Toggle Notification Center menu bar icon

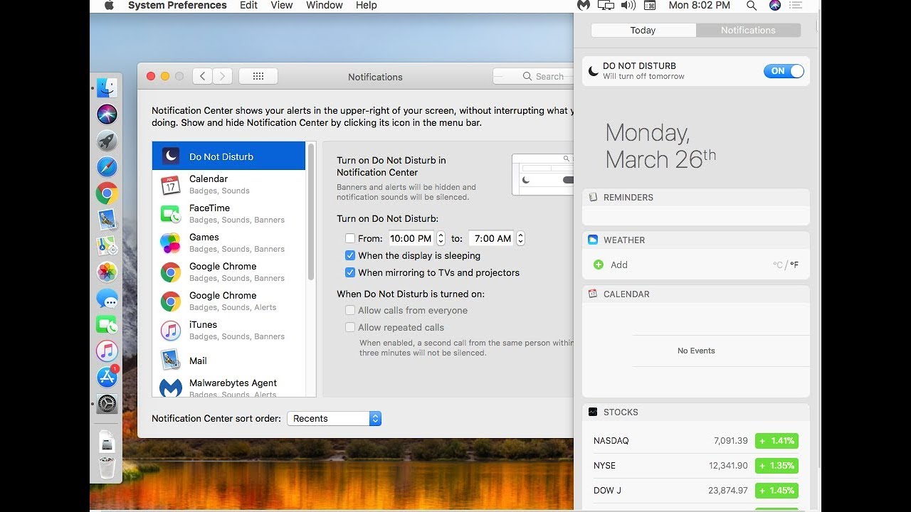796,5
